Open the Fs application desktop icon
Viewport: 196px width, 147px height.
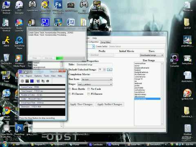(x=58, y=7)
